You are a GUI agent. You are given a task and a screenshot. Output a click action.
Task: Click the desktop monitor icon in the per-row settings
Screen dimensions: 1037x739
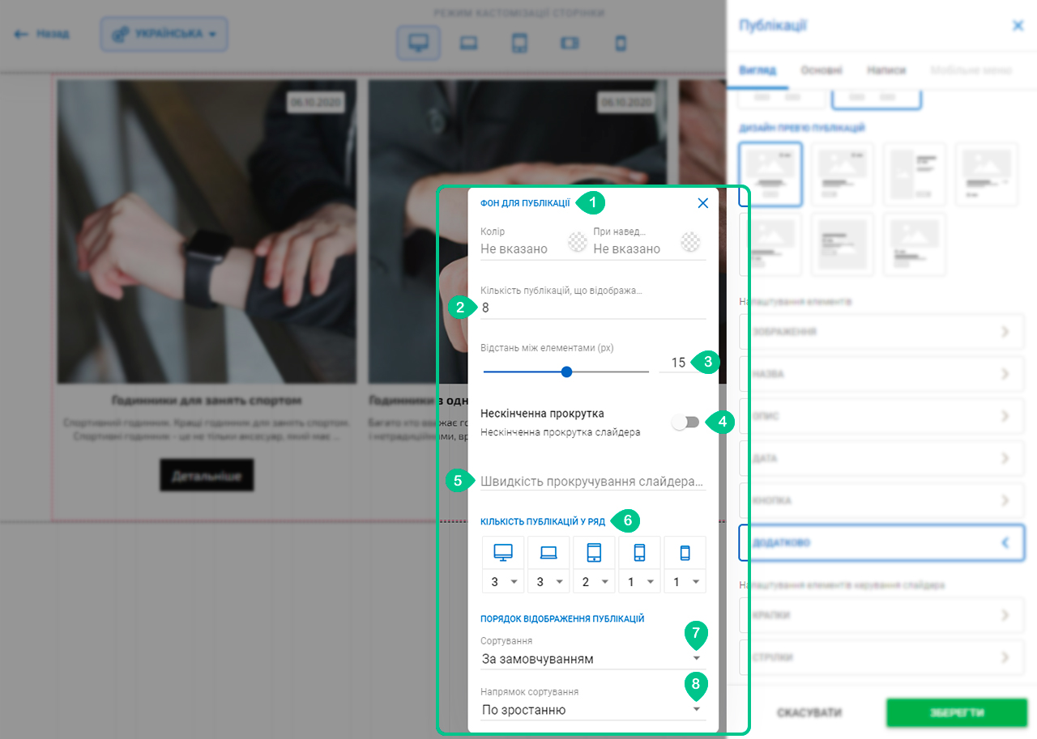point(503,553)
